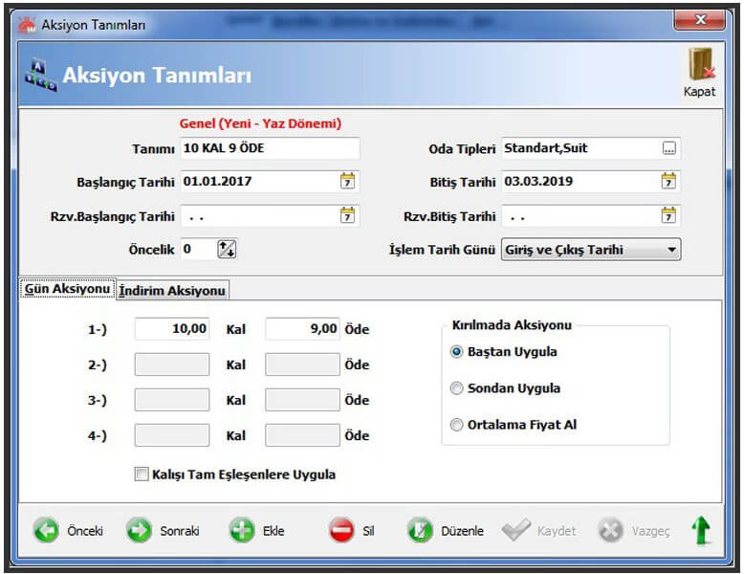Close the Aksiyon Tanımları window
The height and width of the screenshot is (574, 744).
pyautogui.click(x=700, y=20)
